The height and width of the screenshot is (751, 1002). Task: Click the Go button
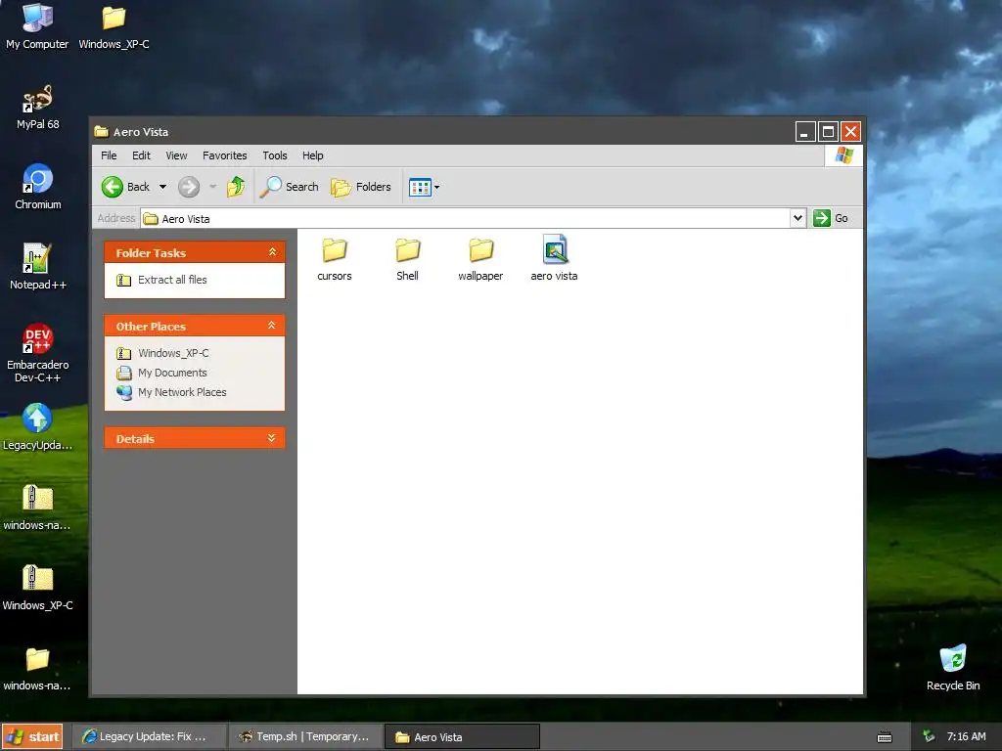point(831,218)
